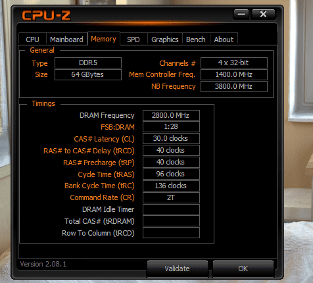The image size is (313, 283).
Task: Click the Cycle Time (tRAS) label
Action: coord(106,174)
